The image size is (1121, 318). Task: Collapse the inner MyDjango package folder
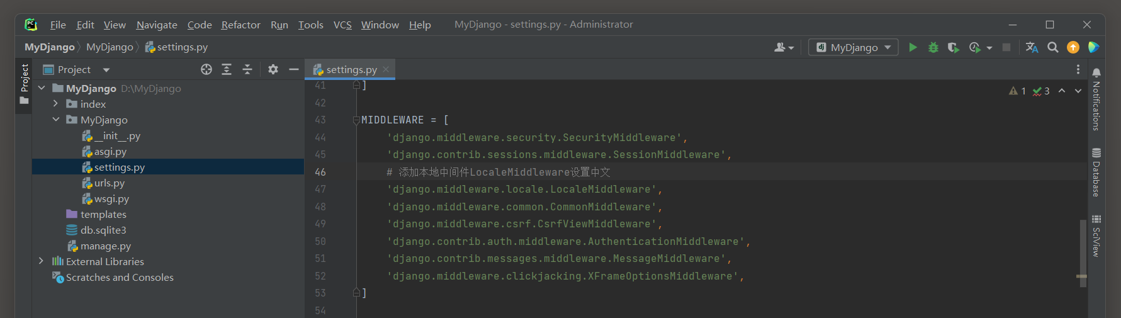(x=55, y=120)
